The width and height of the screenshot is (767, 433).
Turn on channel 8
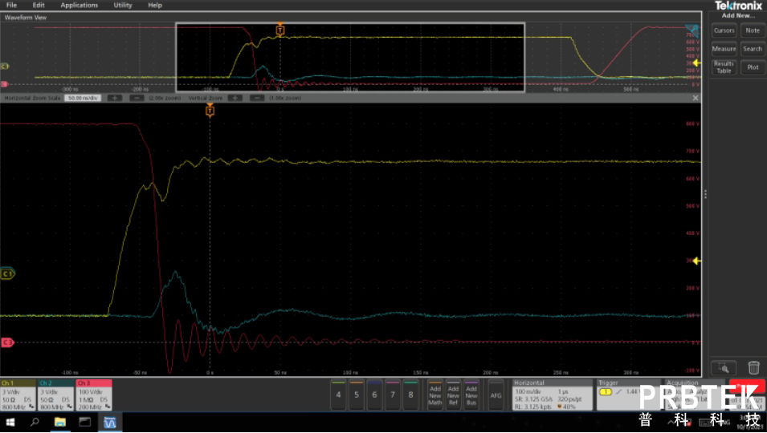[410, 395]
